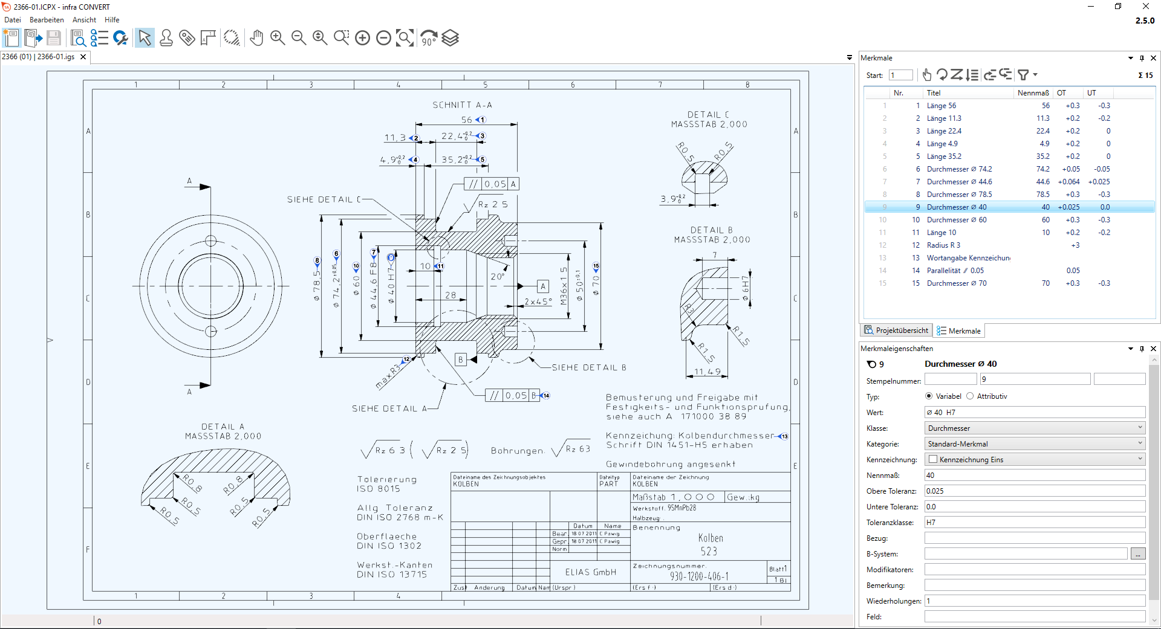Select the stamp tool in toolbar
Screen dimensions: 1161x629
166,38
